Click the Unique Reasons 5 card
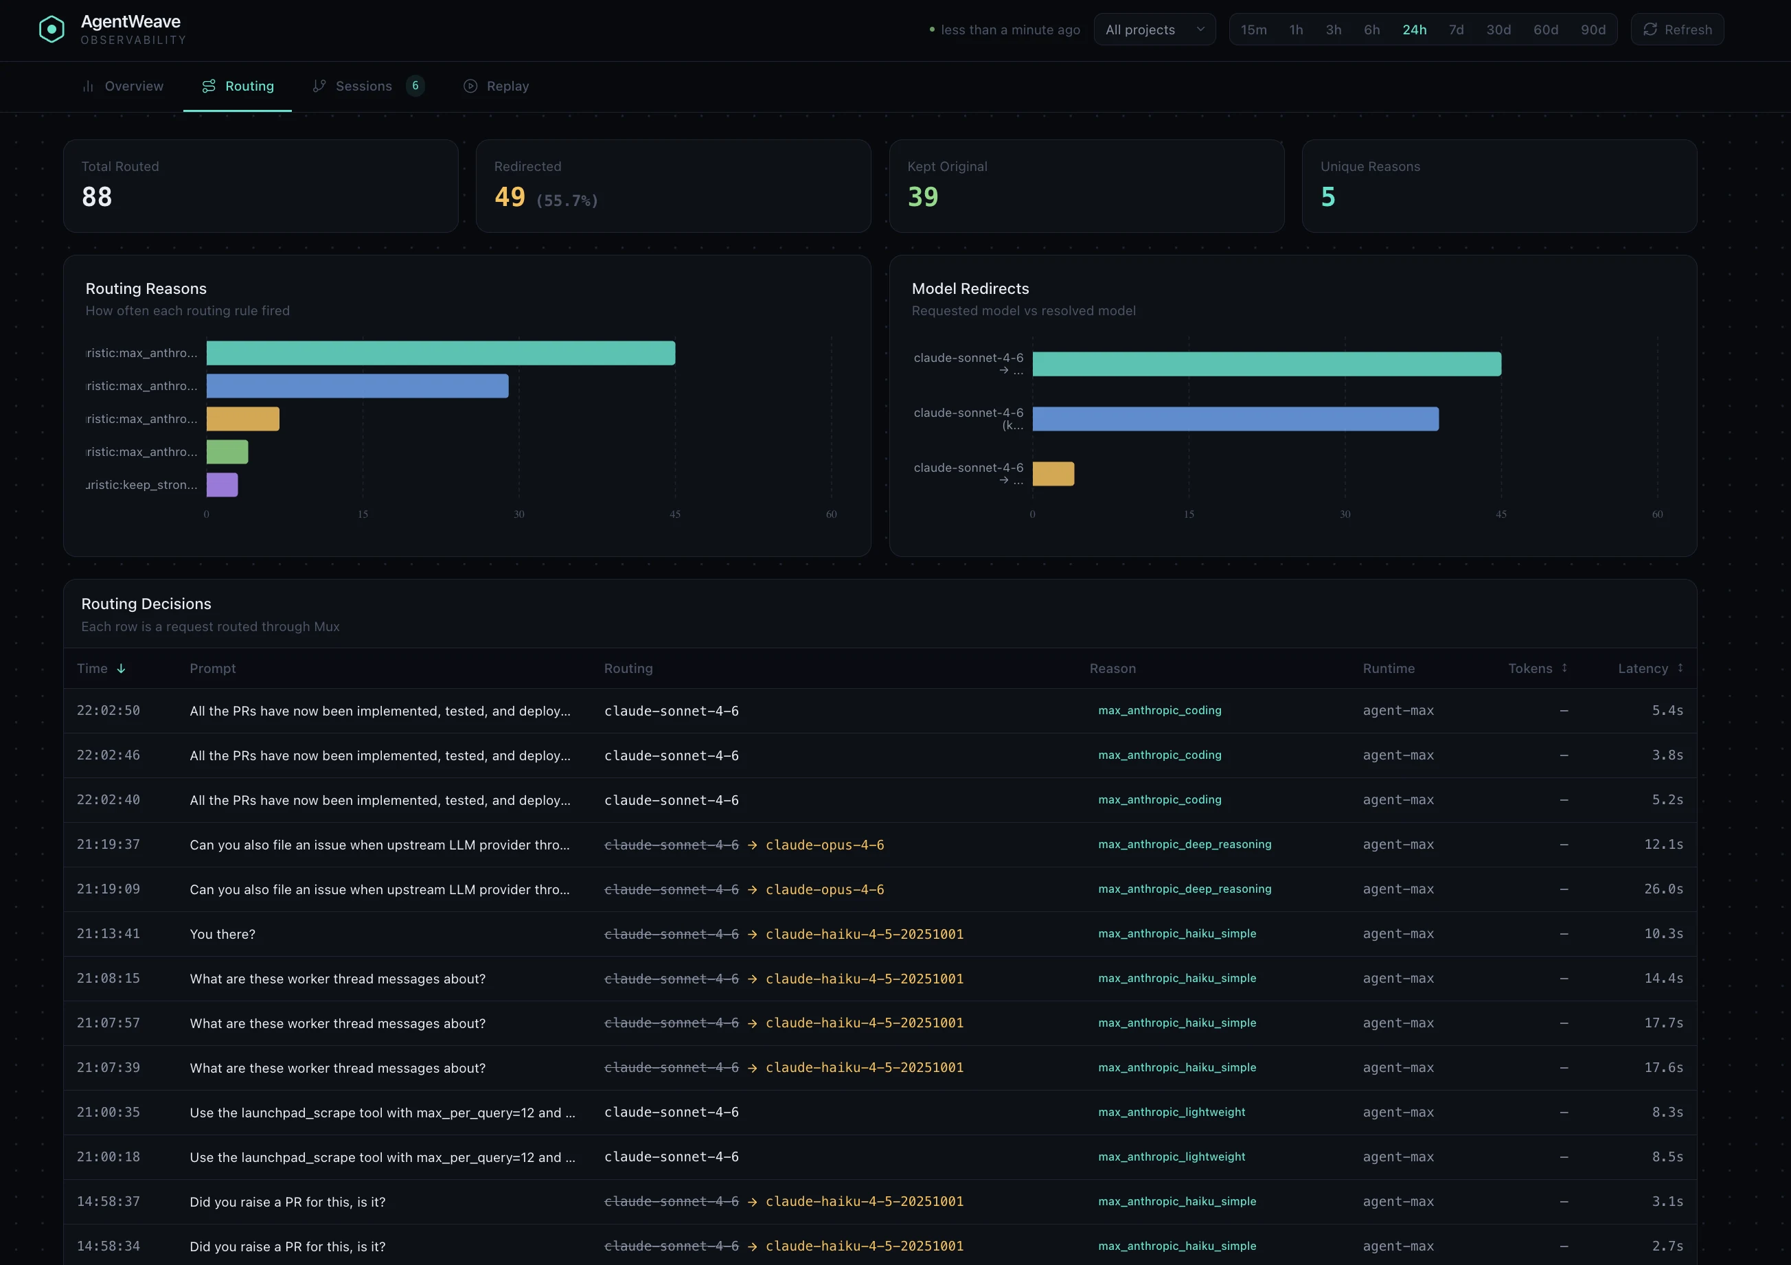Screen dimensions: 1791x1265 coord(1499,185)
